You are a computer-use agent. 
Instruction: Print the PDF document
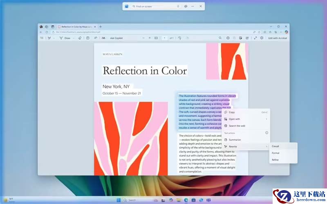pos(228,38)
